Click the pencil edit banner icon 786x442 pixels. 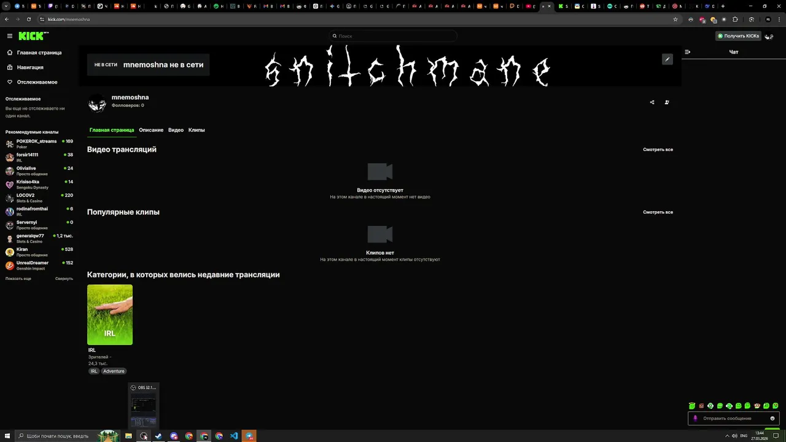[667, 60]
